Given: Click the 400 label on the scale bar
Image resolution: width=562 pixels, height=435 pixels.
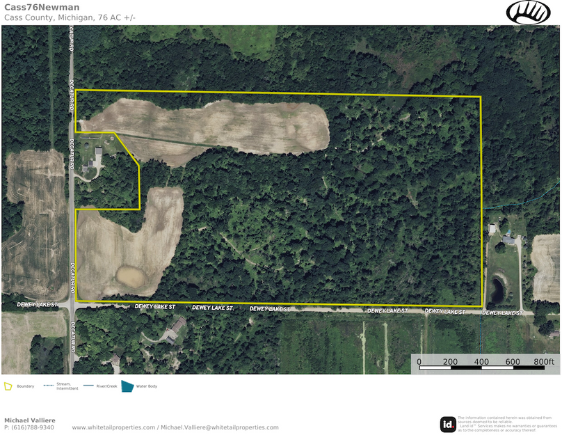Looking at the screenshot, I should [x=481, y=361].
